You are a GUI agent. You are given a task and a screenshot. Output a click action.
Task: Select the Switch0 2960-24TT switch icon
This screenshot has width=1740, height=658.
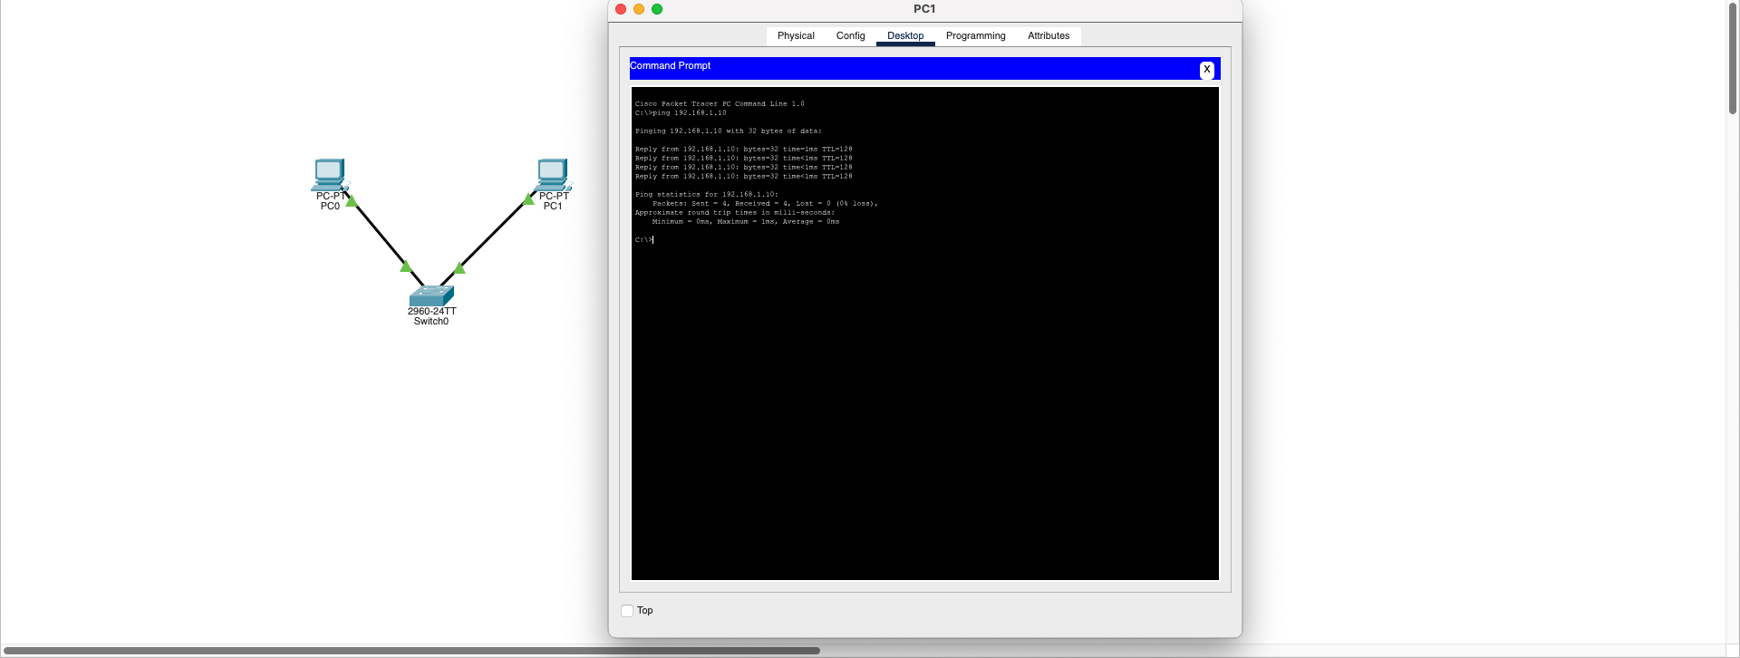(431, 295)
